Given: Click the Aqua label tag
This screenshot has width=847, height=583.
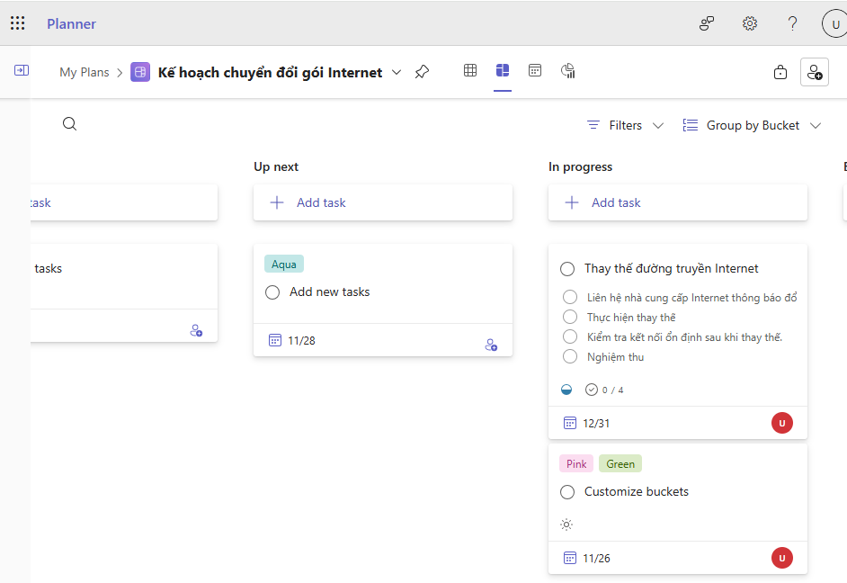Looking at the screenshot, I should tap(284, 264).
